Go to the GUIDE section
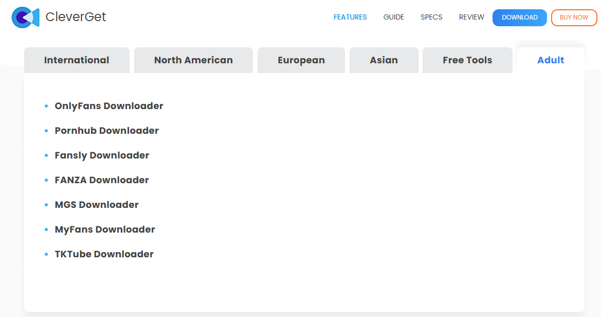 click(394, 17)
